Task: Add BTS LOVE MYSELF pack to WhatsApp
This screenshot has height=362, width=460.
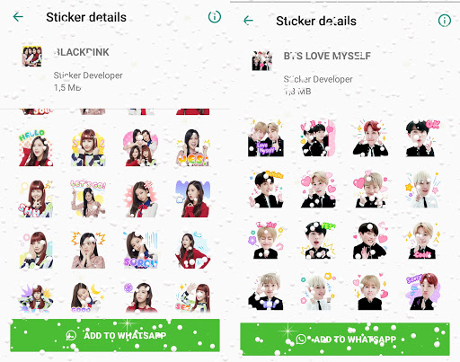Action: point(345,339)
